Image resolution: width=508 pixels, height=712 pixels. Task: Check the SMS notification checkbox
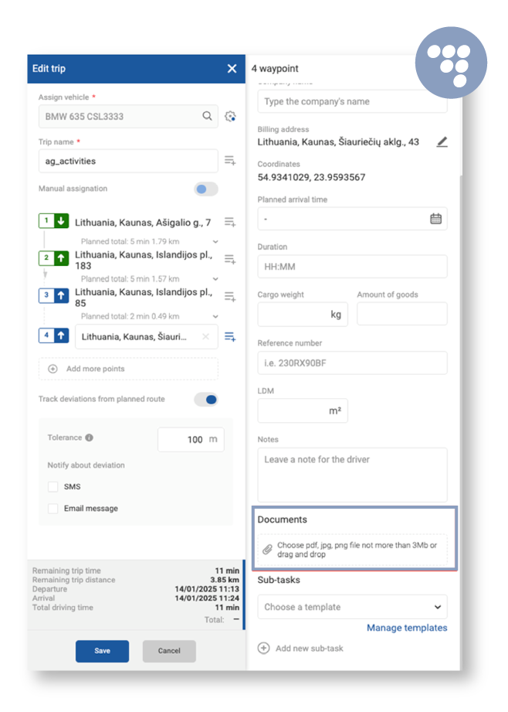click(53, 487)
